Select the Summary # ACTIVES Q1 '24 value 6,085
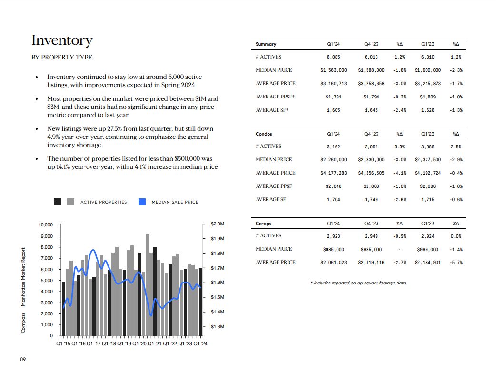Viewport: 496px width, 381px height. 333,57
